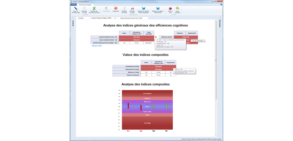This screenshot has width=293, height=141.
Task: Expand the Remarques side panel
Action: [x=220, y=24]
